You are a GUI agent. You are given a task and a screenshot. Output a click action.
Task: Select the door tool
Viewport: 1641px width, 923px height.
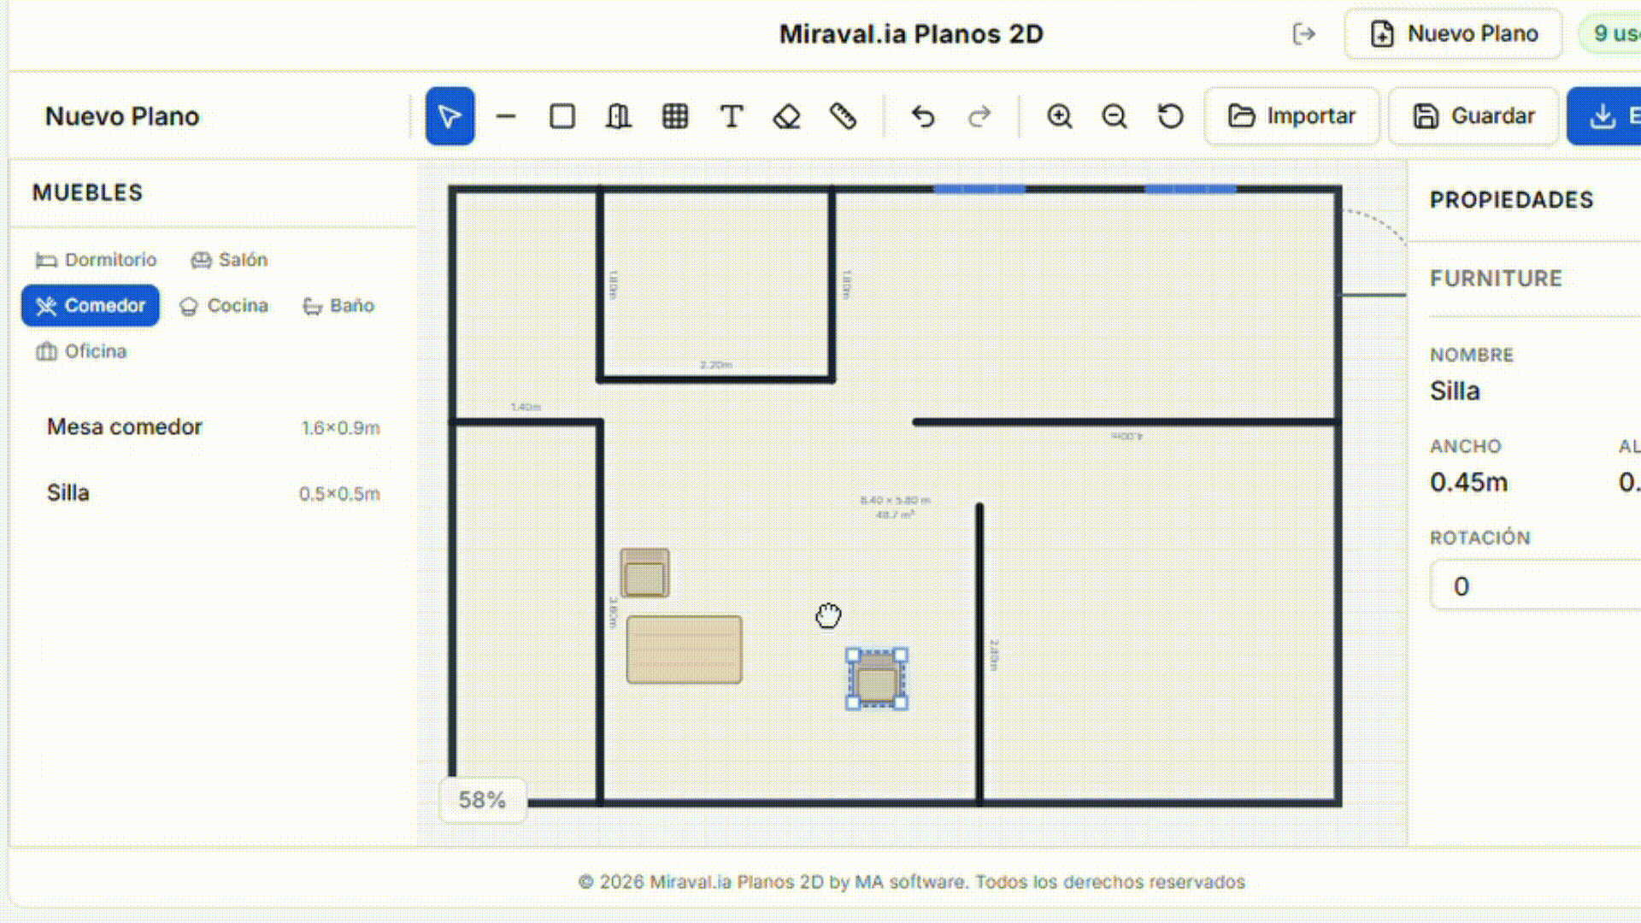point(619,116)
